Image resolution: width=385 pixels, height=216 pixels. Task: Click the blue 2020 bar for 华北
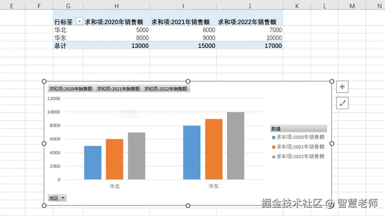(x=93, y=163)
